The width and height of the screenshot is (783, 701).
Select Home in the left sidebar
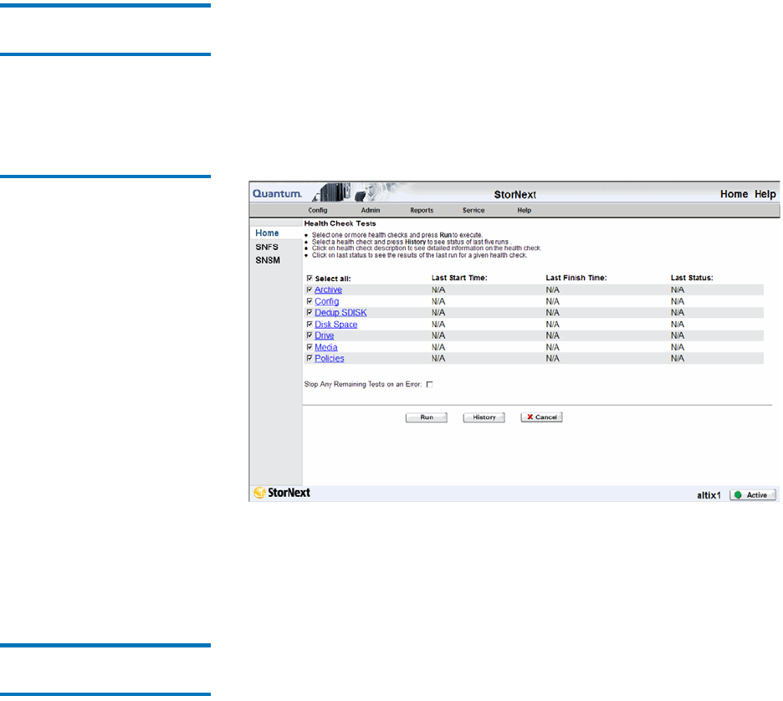coord(267,233)
